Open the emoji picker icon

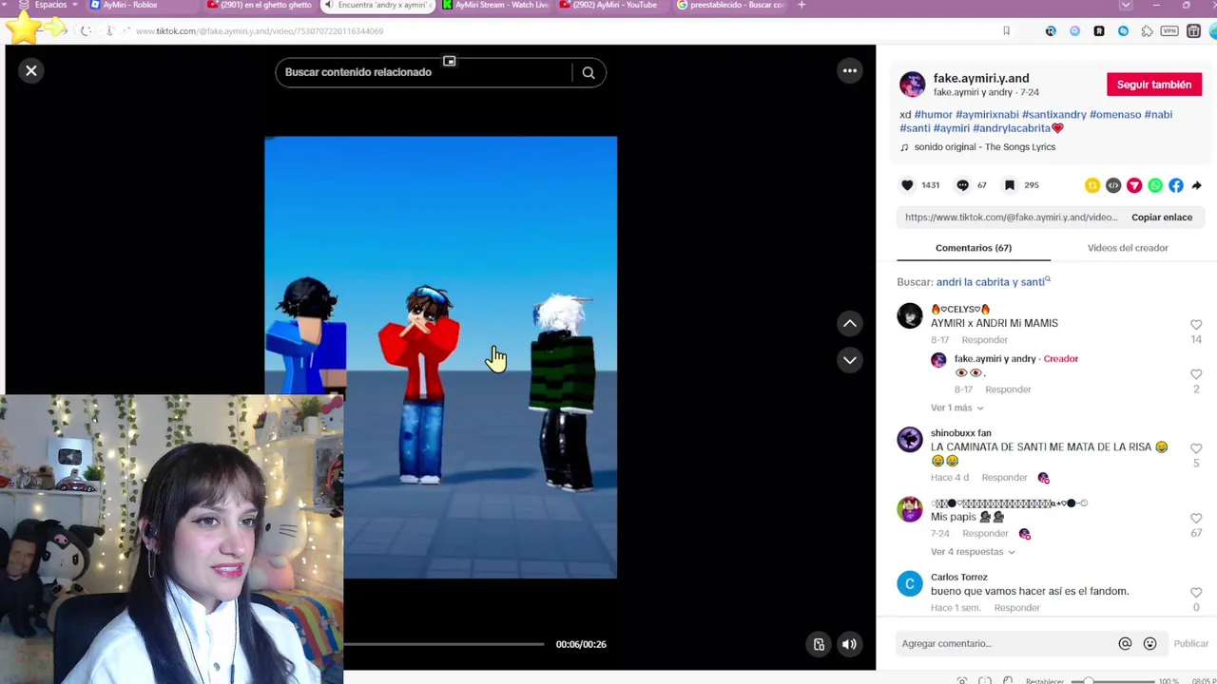pos(1149,644)
